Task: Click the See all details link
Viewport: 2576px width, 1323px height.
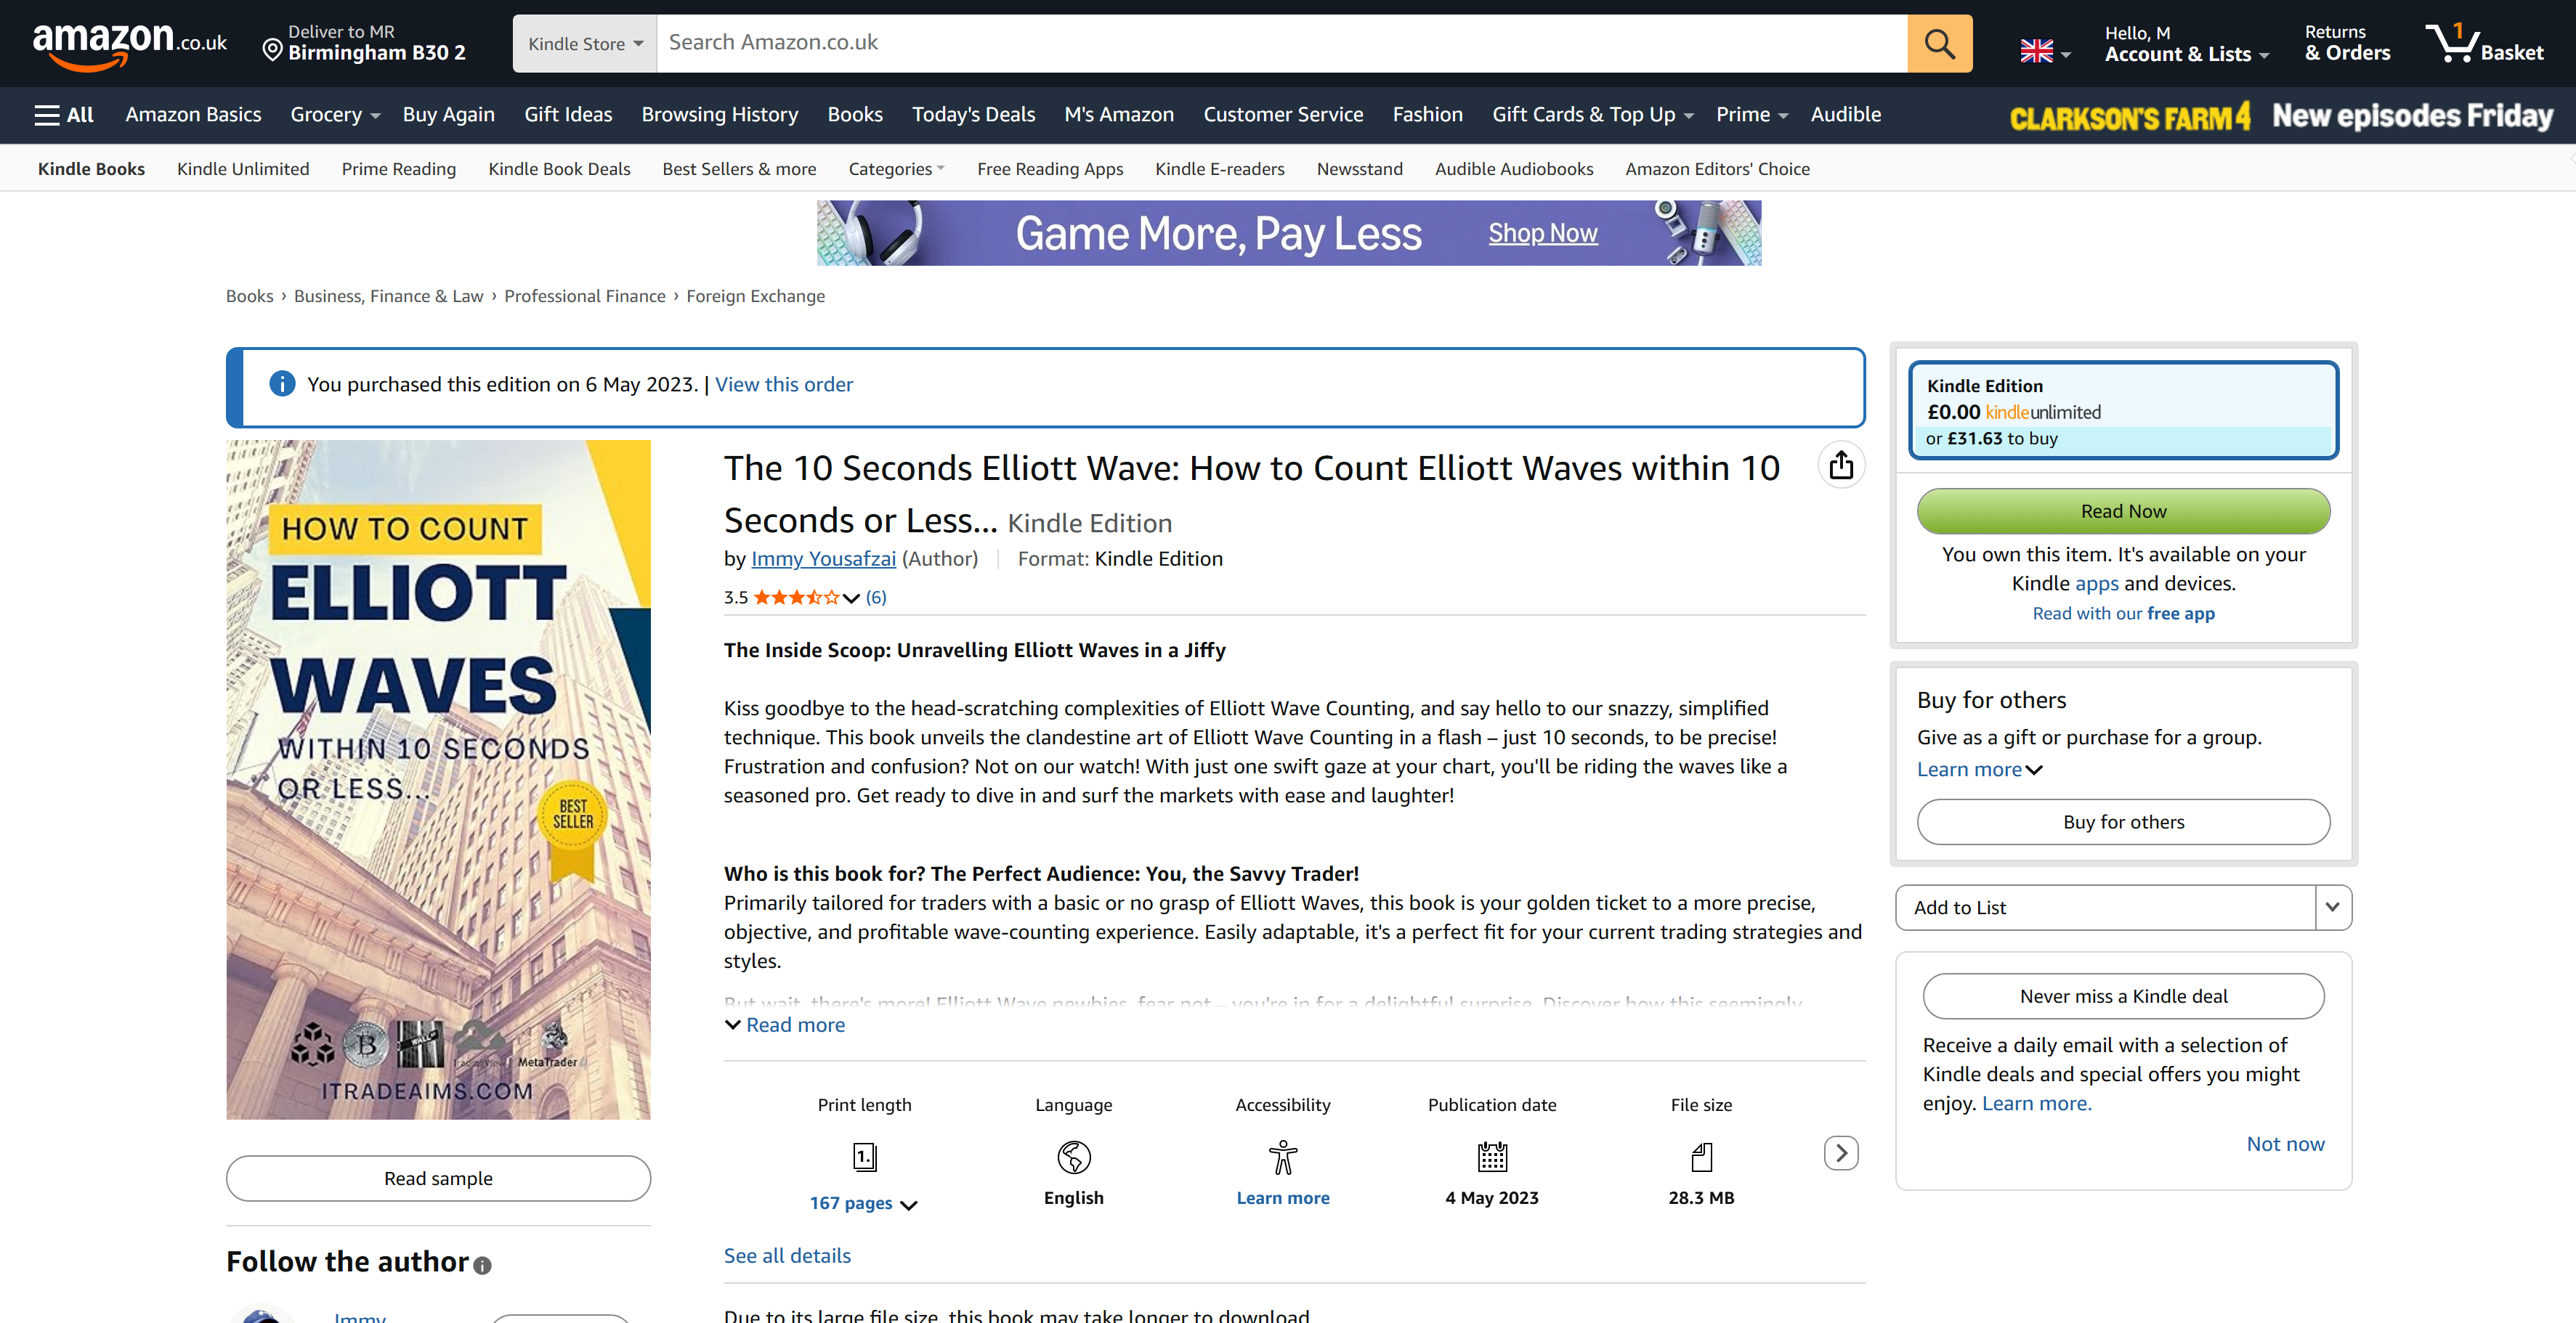Action: click(787, 1255)
